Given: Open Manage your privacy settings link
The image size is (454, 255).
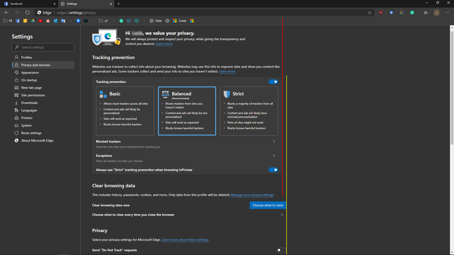Looking at the screenshot, I should click(252, 195).
